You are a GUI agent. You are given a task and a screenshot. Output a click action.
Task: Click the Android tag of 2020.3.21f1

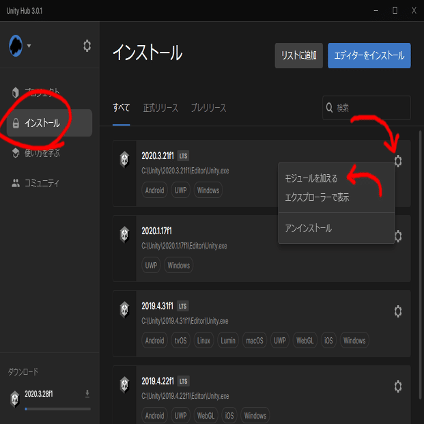point(155,190)
